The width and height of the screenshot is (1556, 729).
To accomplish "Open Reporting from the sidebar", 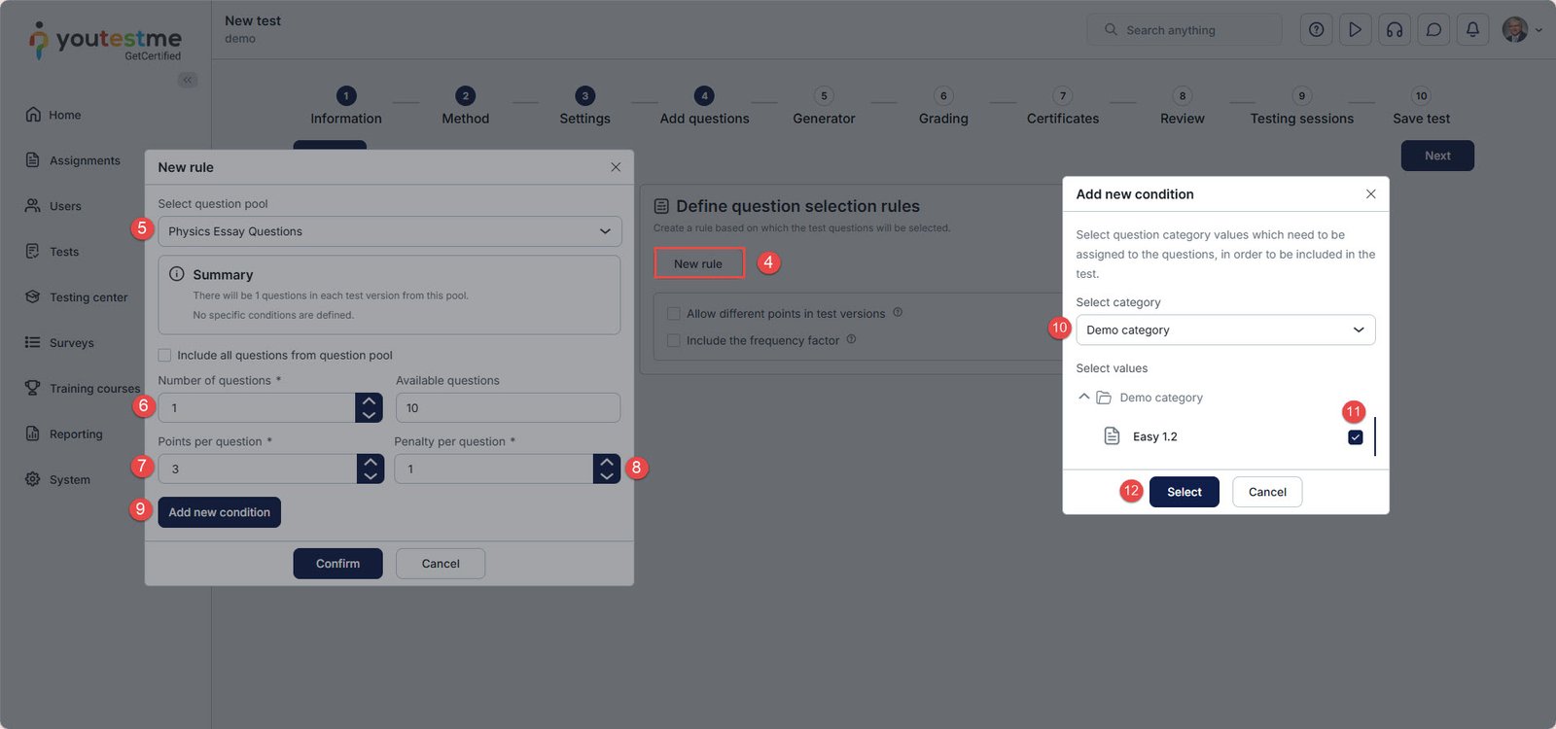I will (76, 434).
